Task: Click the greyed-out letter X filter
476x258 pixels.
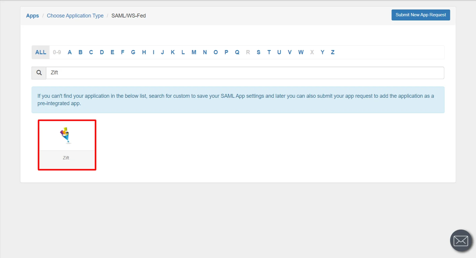Action: [x=312, y=52]
